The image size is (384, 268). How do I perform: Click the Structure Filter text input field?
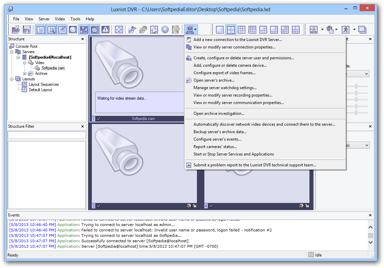(x=46, y=135)
